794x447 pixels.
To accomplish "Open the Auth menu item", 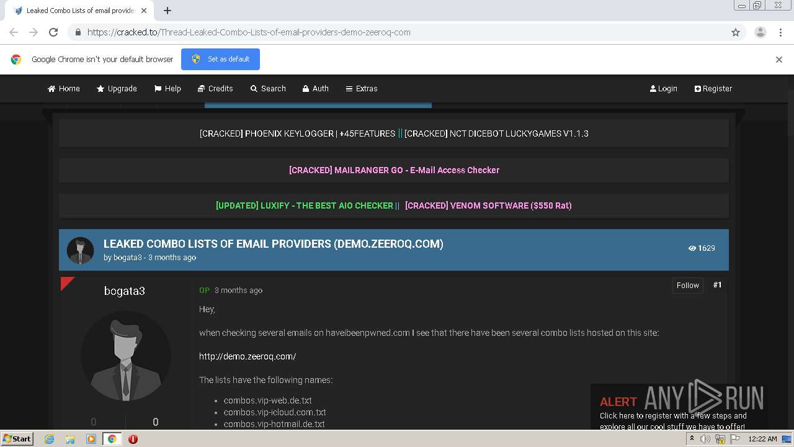I will pos(316,89).
